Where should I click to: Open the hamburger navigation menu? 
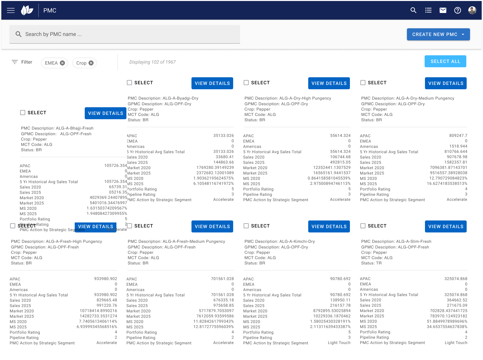coord(11,10)
